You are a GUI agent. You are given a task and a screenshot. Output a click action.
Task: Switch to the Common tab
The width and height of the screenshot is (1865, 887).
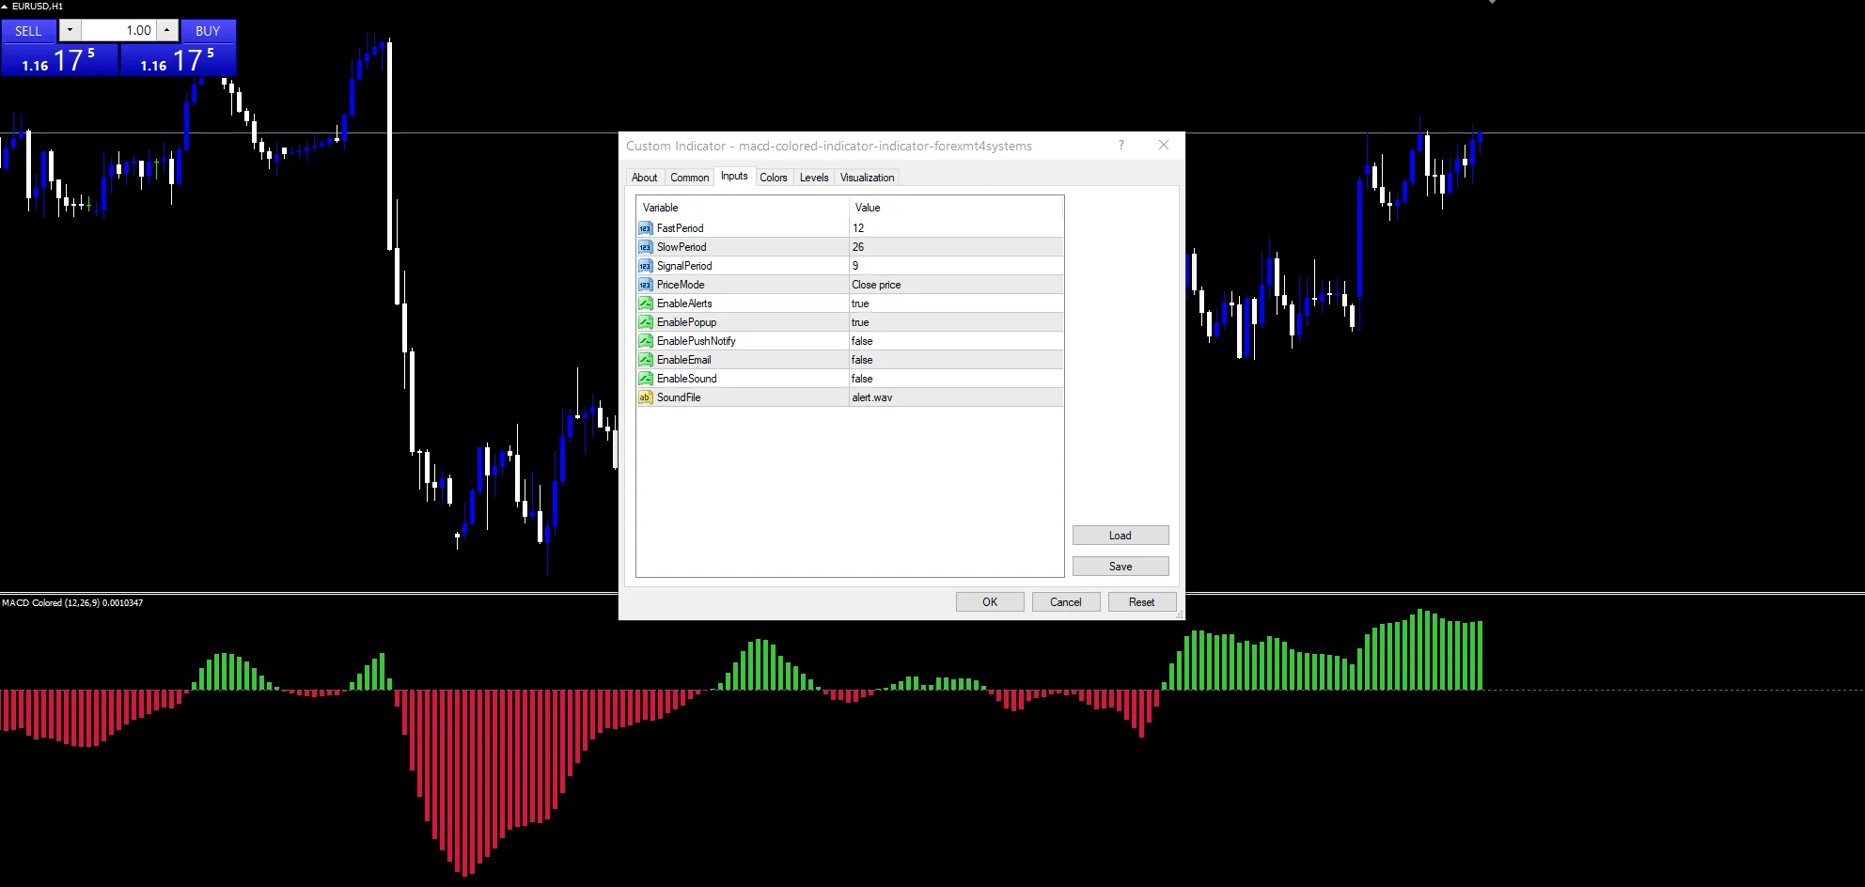point(690,178)
